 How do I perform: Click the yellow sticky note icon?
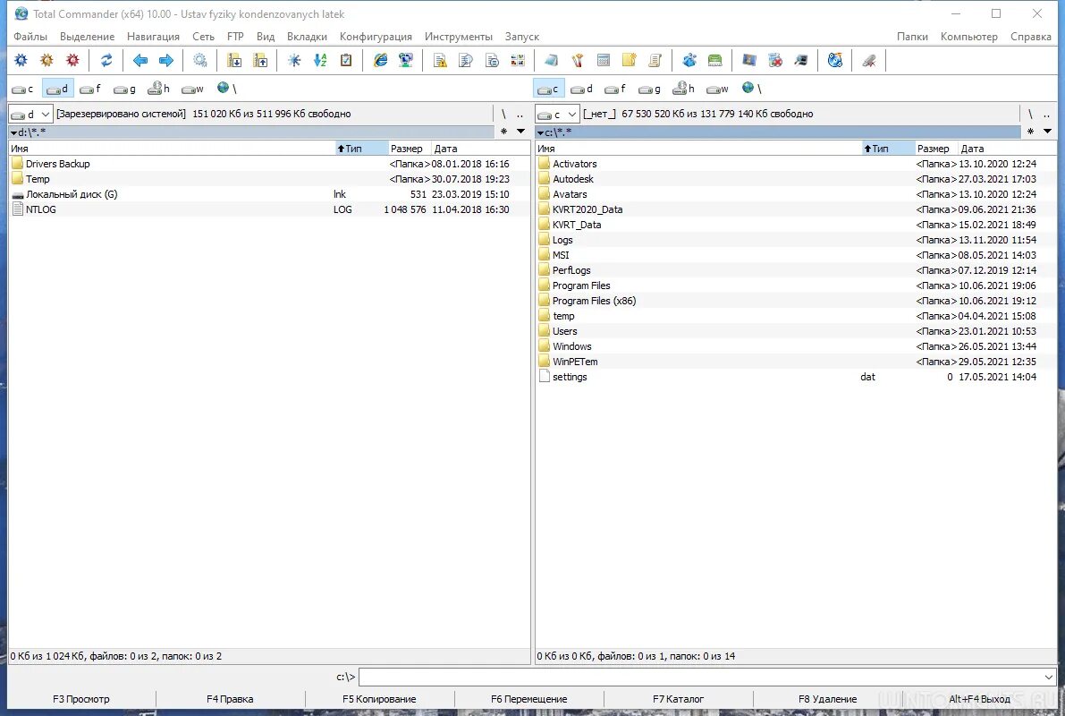(x=629, y=61)
